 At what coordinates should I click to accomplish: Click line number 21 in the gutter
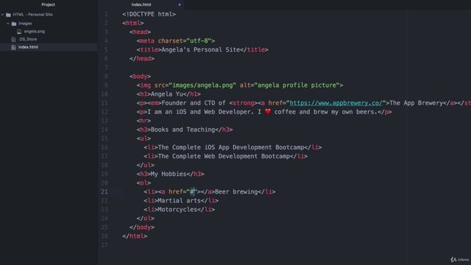(x=105, y=191)
